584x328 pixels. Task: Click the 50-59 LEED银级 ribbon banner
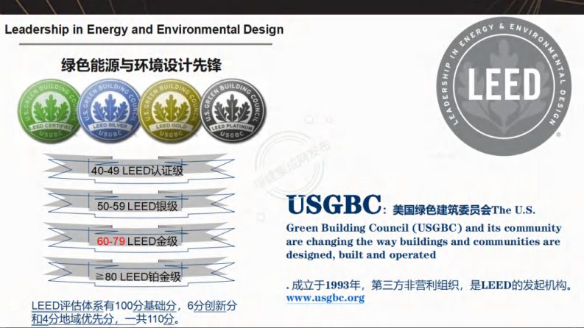(138, 204)
